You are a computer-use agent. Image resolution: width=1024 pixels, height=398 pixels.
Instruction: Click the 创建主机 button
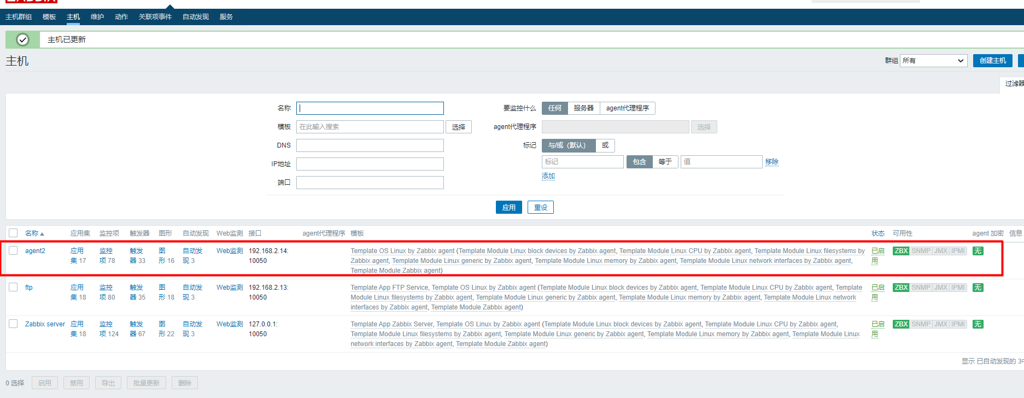point(993,61)
